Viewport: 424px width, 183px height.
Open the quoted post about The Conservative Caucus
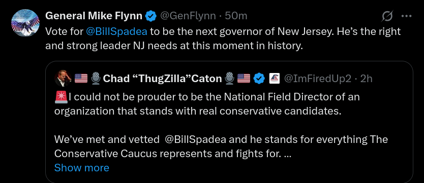click(229, 122)
